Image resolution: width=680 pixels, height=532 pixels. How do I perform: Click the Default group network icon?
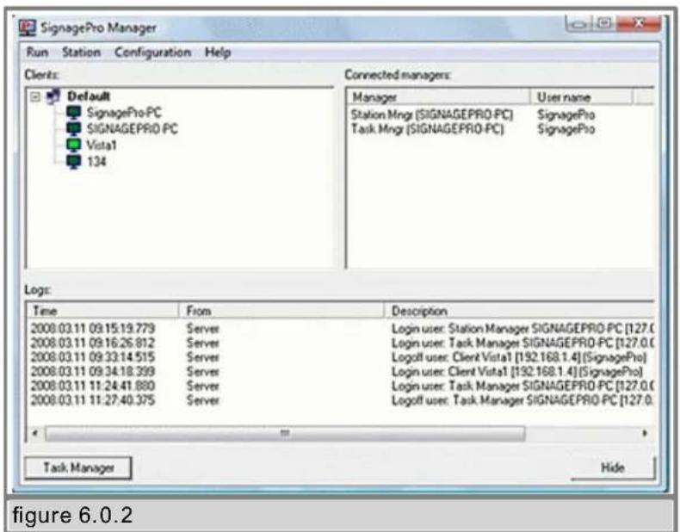coord(53,96)
